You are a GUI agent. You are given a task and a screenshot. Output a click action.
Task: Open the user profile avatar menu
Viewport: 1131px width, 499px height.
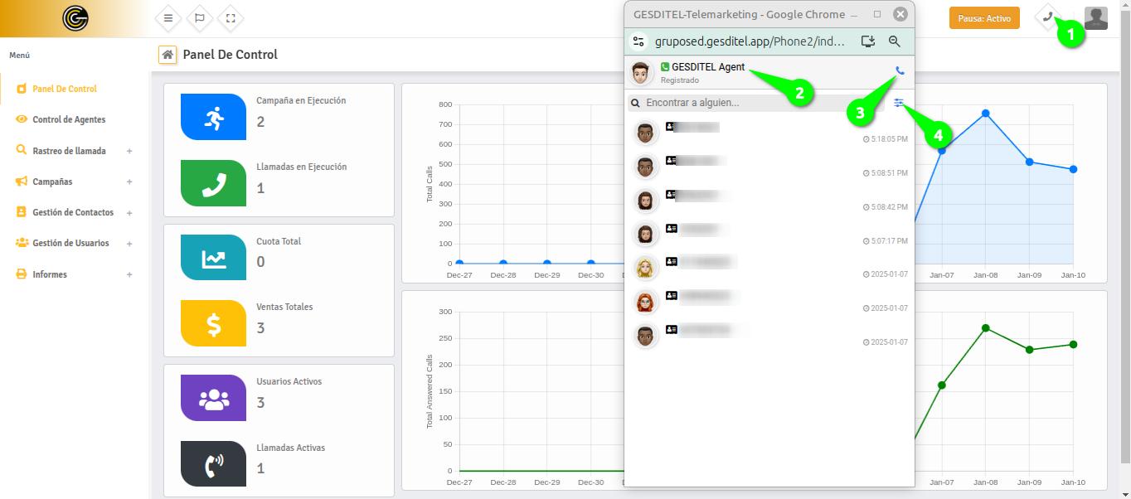click(1095, 18)
